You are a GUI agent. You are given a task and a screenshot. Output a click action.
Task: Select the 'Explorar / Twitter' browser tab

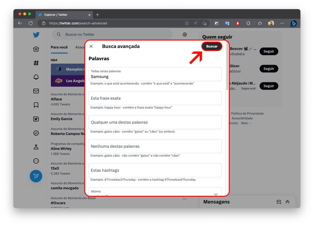click(x=64, y=15)
